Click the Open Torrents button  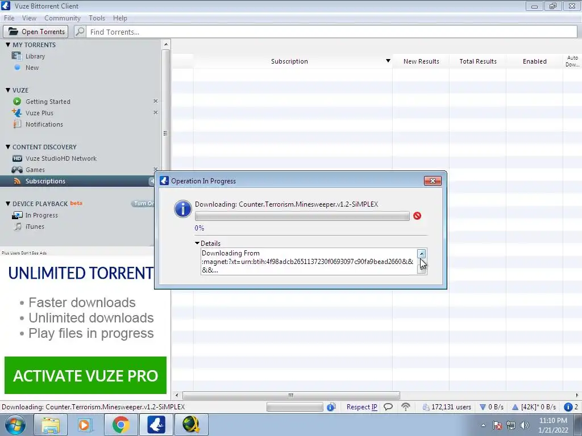tap(36, 32)
